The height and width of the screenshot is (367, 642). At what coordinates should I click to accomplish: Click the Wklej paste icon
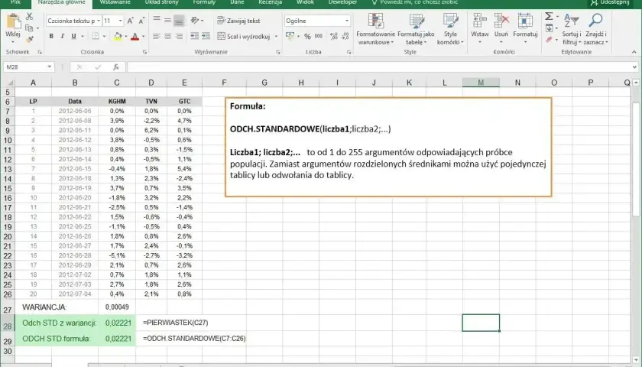click(13, 21)
